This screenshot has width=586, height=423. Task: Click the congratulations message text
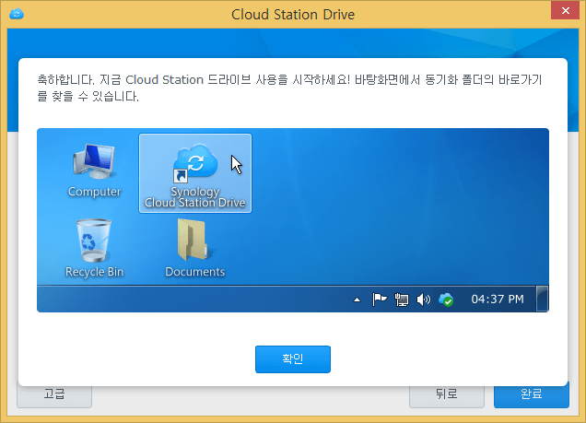pos(289,88)
